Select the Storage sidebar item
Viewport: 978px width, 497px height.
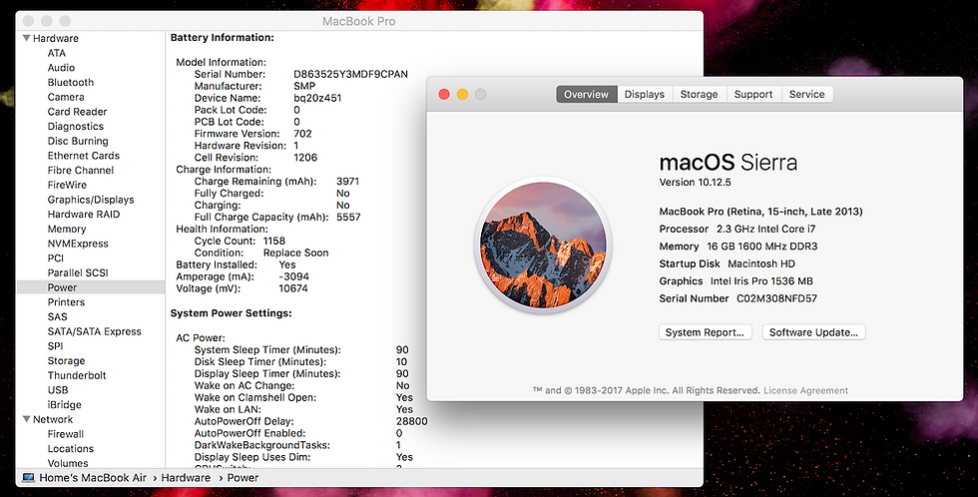[66, 360]
